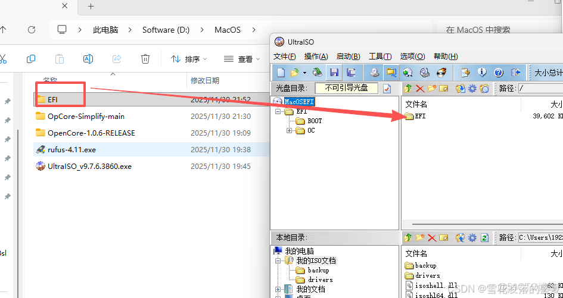This screenshot has height=298, width=563.
Task: Open the 排序 sort dropdown in Explorer
Action: pyautogui.click(x=189, y=59)
